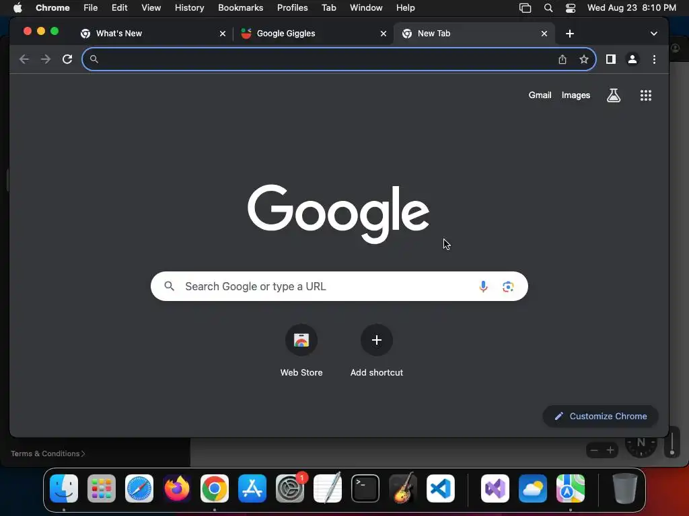
Task: Open the Window menu
Action: coord(366,8)
